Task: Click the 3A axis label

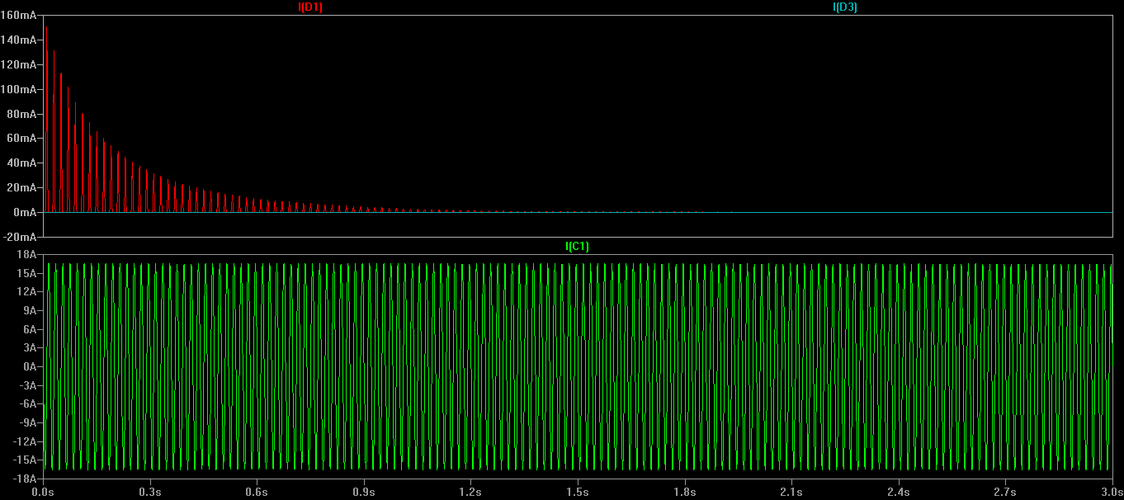Action: pyautogui.click(x=31, y=347)
